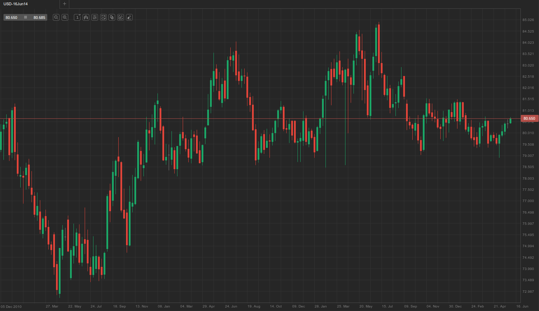Image resolution: width=539 pixels, height=311 pixels.
Task: Click the 72.987 price axis label
Action: tap(528, 291)
